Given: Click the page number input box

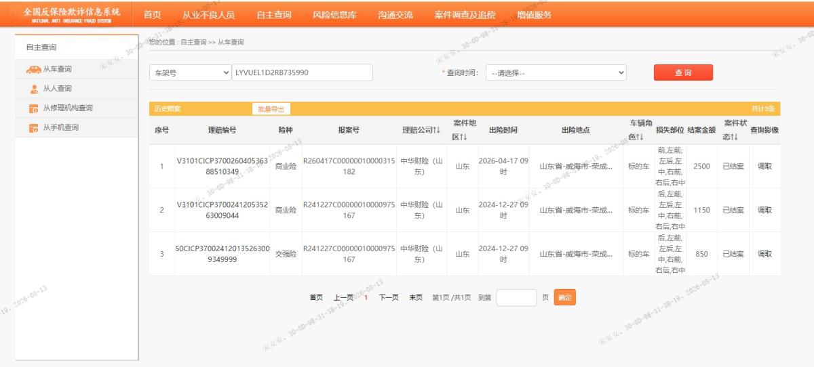Looking at the screenshot, I should pos(516,297).
